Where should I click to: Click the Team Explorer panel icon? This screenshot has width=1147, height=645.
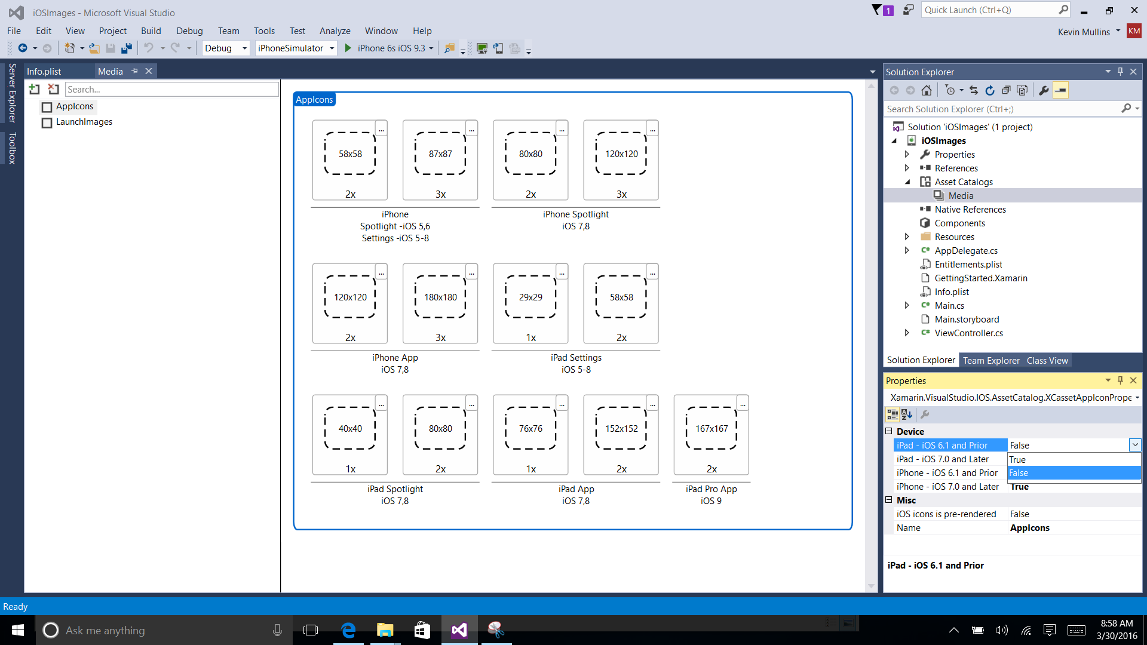[x=990, y=360]
